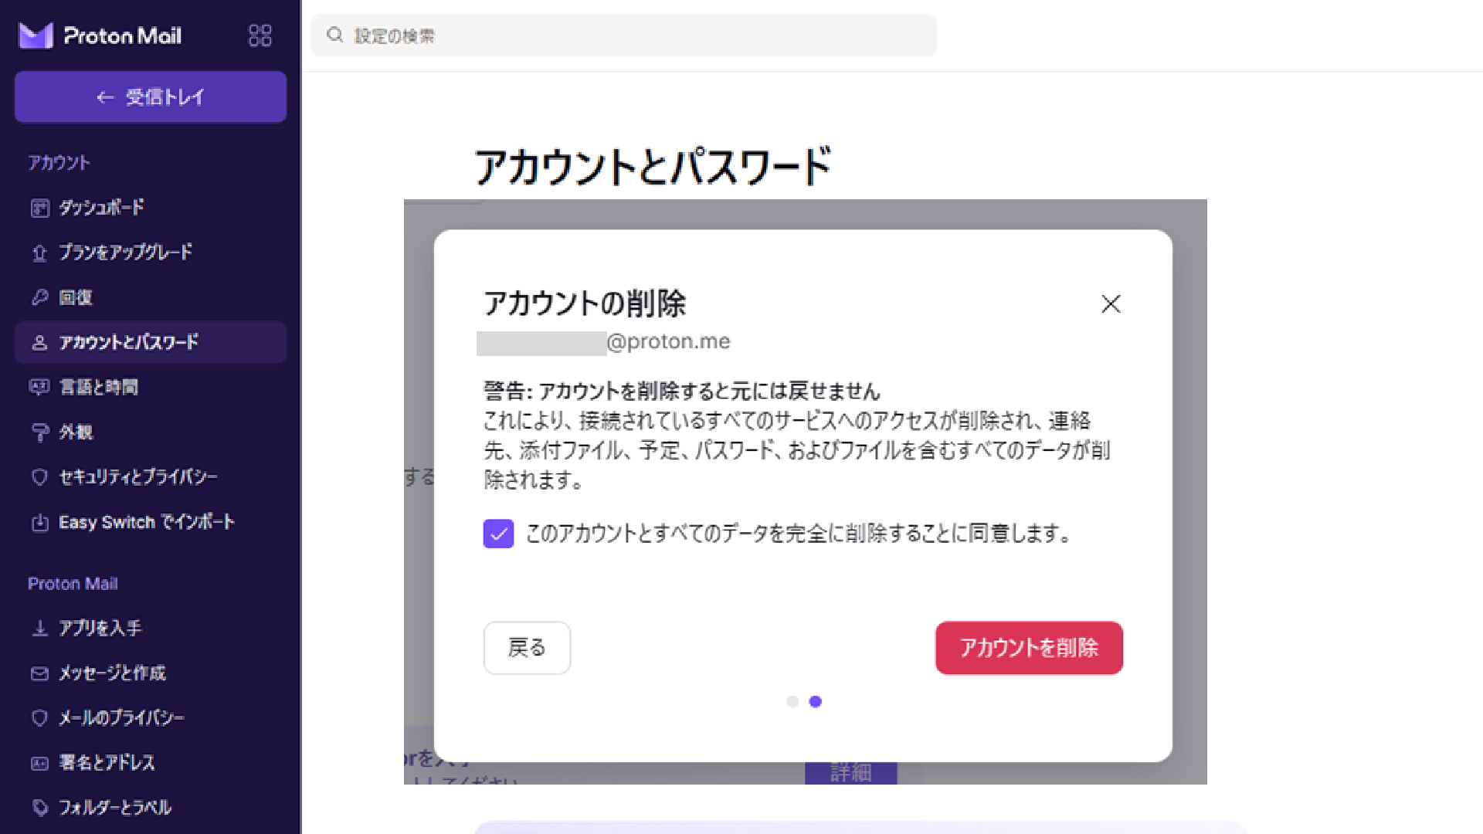Close the account deletion dialog
This screenshot has height=834, width=1483.
pos(1111,304)
